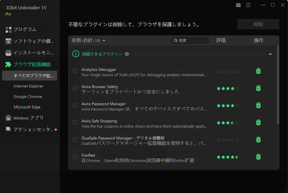Open the toolbox briefcase icon in title bar
Image resolution: width=288 pixels, height=193 pixels.
point(238,5)
